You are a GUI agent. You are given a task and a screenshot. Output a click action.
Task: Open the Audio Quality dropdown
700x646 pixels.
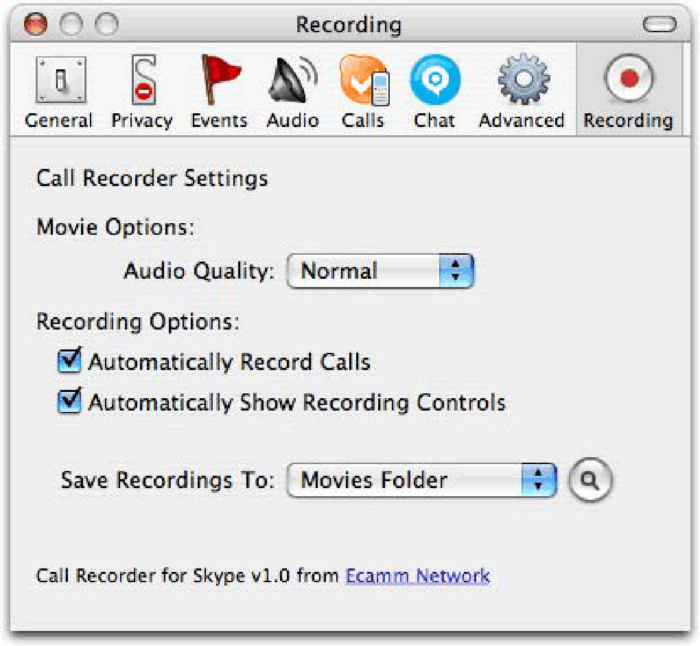tap(380, 270)
